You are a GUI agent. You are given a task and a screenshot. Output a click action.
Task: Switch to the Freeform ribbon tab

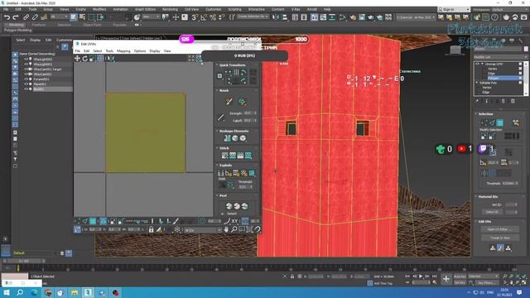coord(39,25)
